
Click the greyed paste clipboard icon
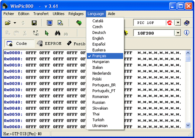[x=16, y=33]
